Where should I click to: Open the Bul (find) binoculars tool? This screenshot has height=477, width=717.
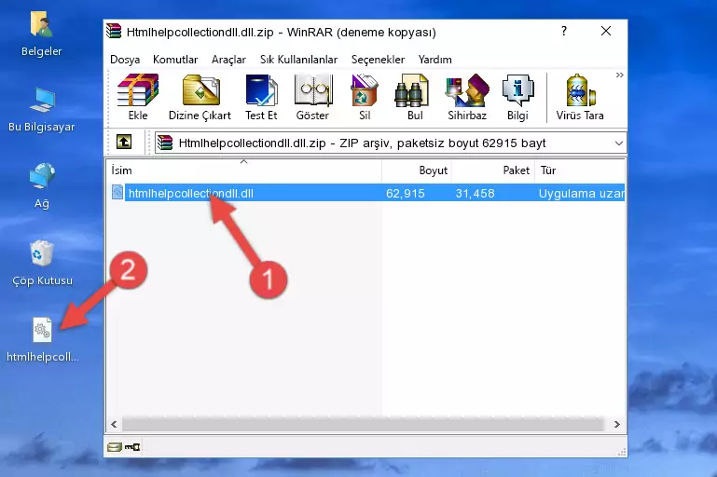point(415,97)
